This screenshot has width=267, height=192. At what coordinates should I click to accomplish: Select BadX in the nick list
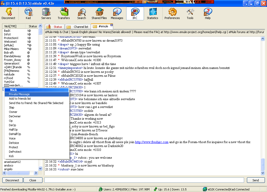pyautogui.click(x=7, y=31)
